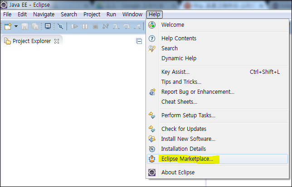Click the Report Bug icon
The width and height of the screenshot is (292, 187).
pos(152,92)
